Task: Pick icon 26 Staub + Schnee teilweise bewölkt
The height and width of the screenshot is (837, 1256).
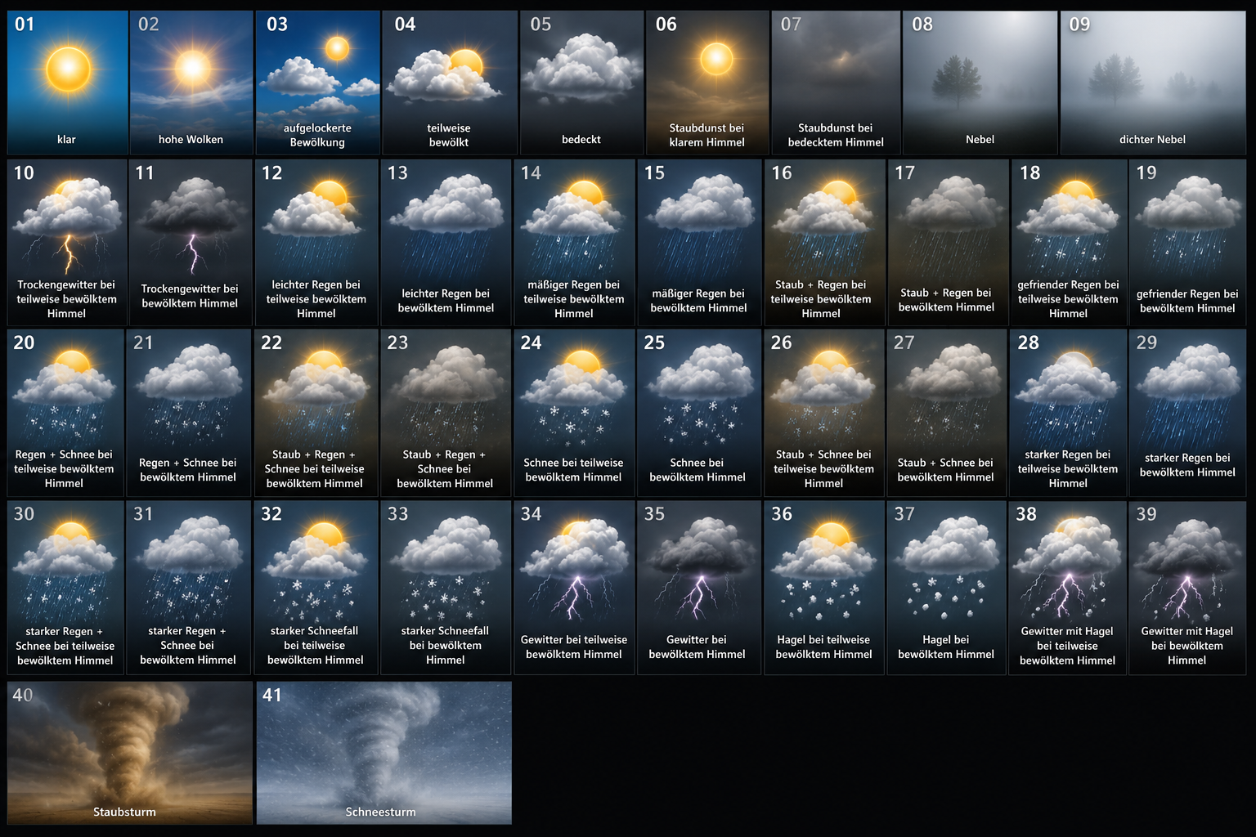Action: (824, 413)
